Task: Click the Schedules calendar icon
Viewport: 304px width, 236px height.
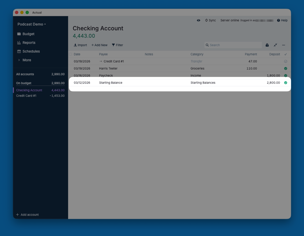Action: click(x=19, y=51)
